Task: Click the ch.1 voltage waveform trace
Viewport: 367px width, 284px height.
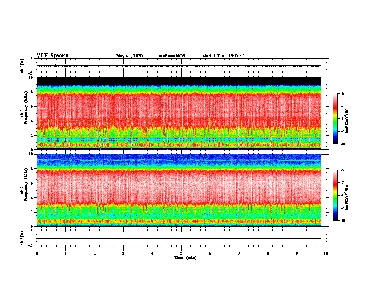Action: pyautogui.click(x=179, y=66)
